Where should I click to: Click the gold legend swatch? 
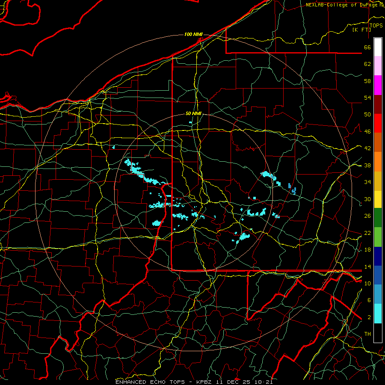click(378, 181)
